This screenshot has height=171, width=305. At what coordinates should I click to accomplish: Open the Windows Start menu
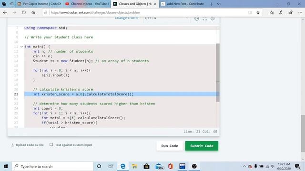(x=6, y=166)
